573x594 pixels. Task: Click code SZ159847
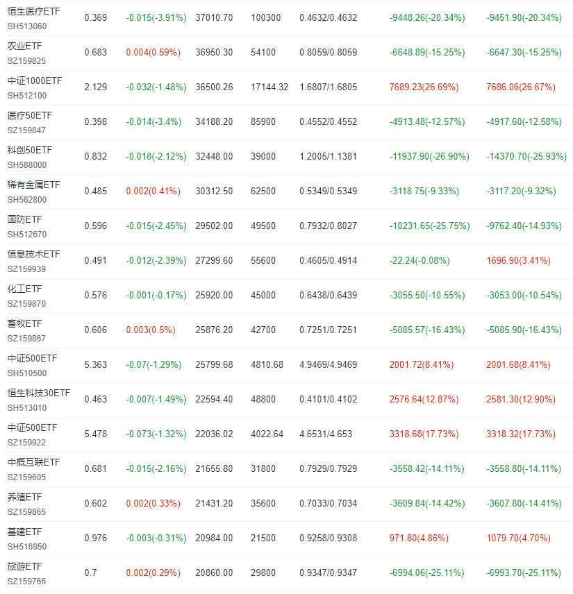point(26,130)
